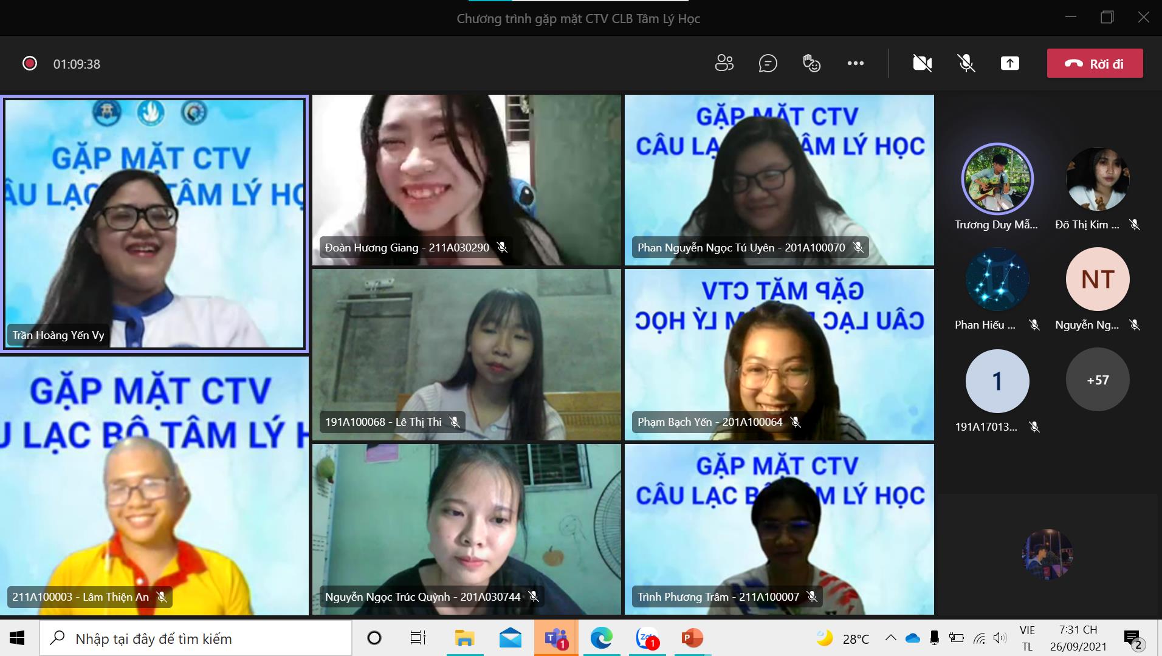Open the More actions ellipsis menu

click(855, 63)
